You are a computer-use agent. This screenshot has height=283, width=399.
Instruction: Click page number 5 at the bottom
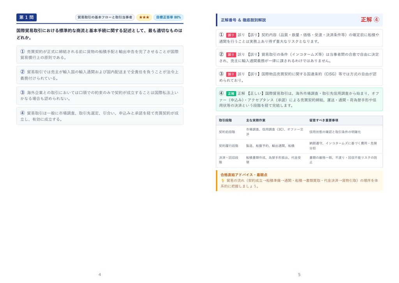pos(299,274)
